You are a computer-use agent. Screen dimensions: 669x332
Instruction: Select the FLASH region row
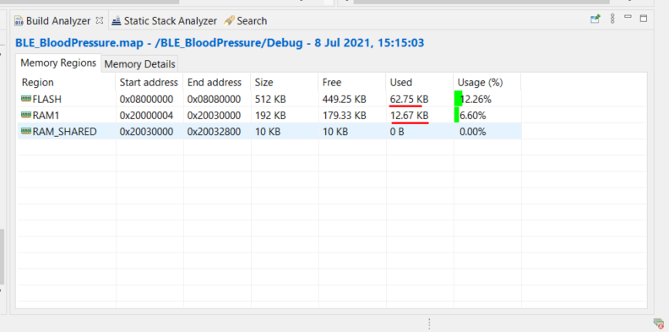269,99
